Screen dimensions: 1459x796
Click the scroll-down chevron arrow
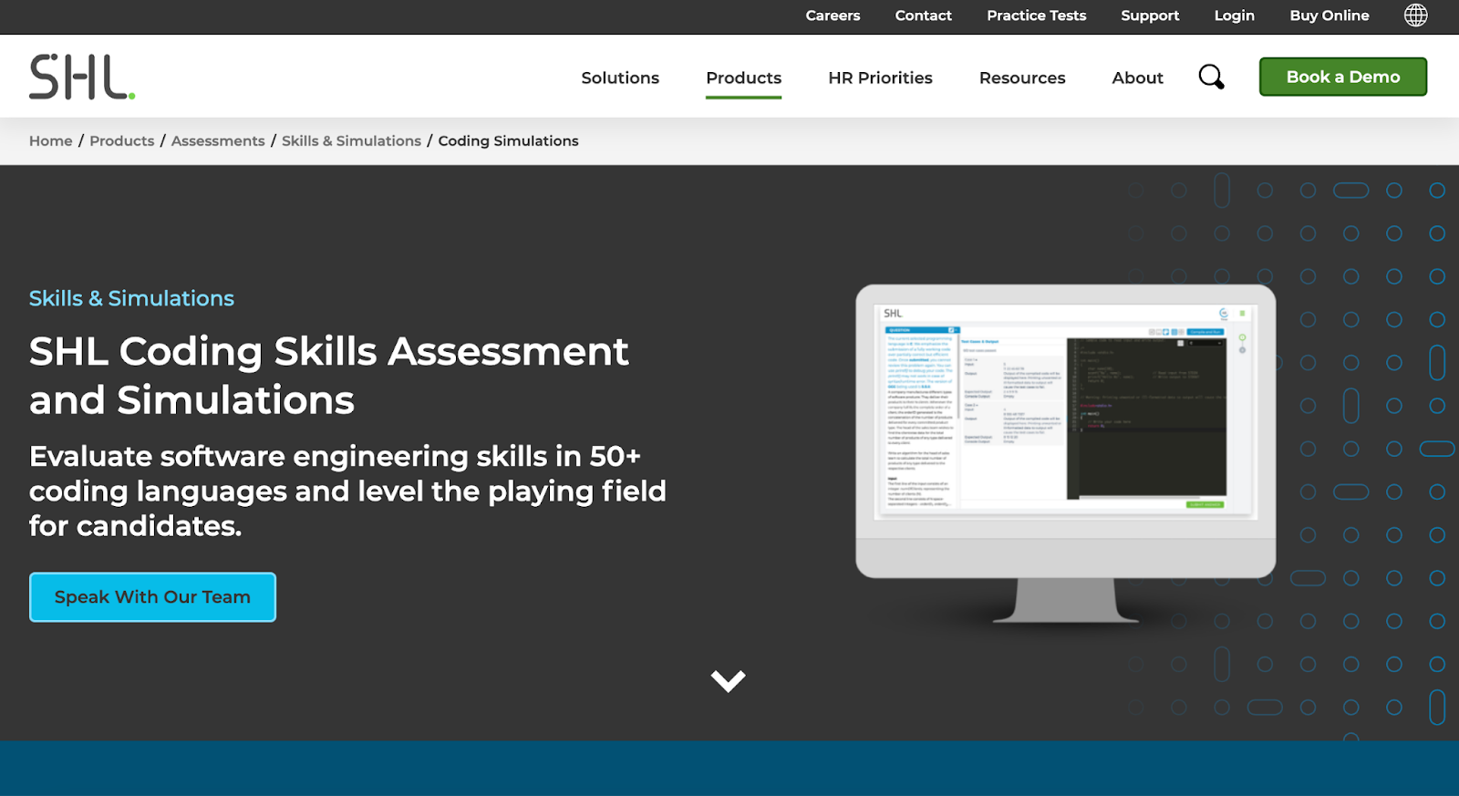pyautogui.click(x=728, y=681)
